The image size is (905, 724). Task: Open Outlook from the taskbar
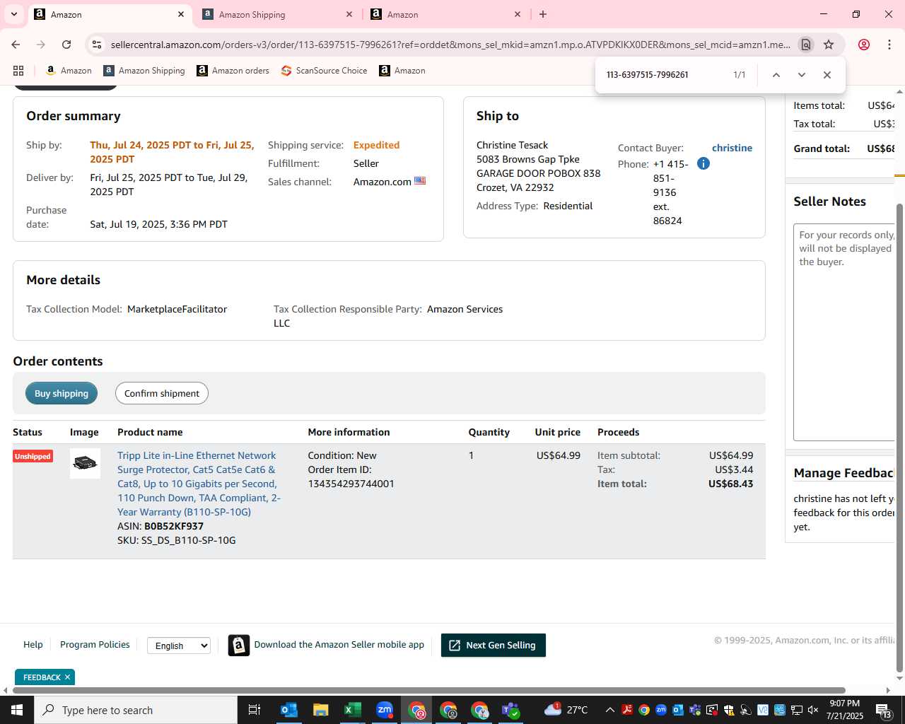(288, 710)
